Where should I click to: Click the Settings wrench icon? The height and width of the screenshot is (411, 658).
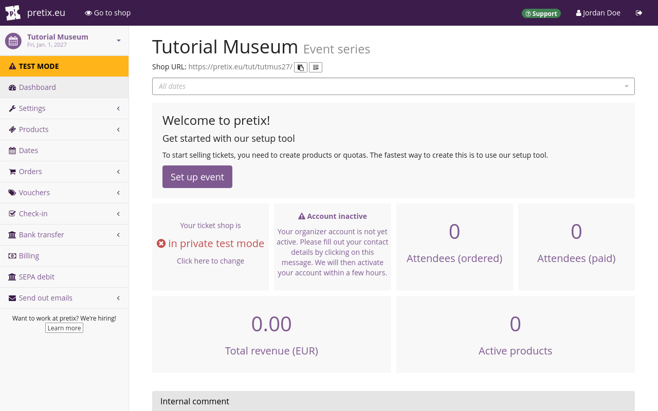tap(12, 108)
